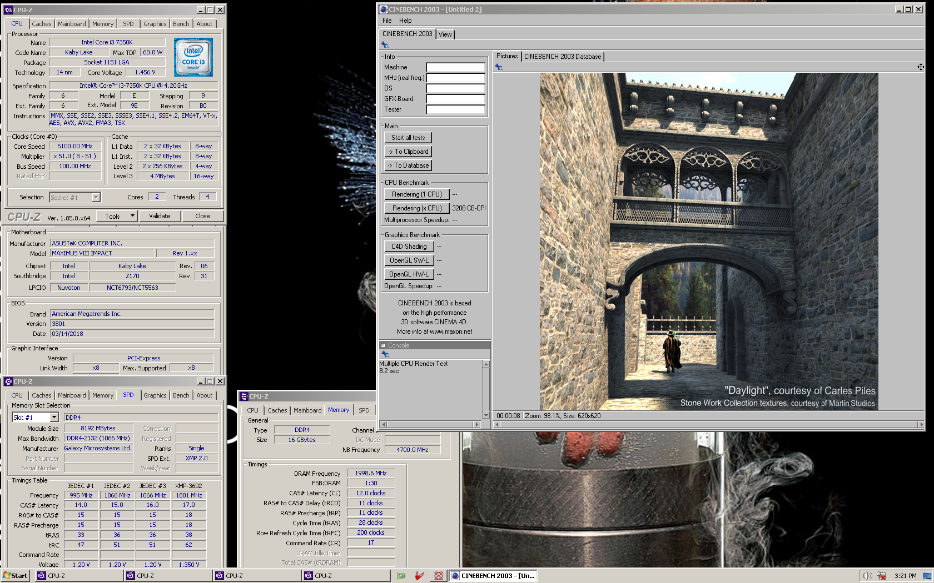The image size is (934, 583).
Task: Select the Pictures tab in CINEBENCH
Action: (x=507, y=56)
